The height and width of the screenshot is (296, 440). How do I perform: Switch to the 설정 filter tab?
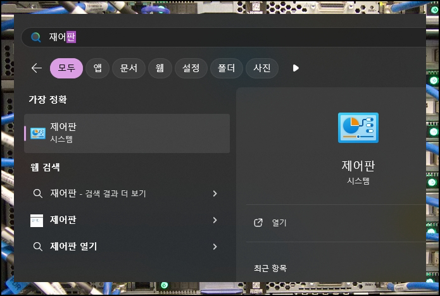pos(191,68)
